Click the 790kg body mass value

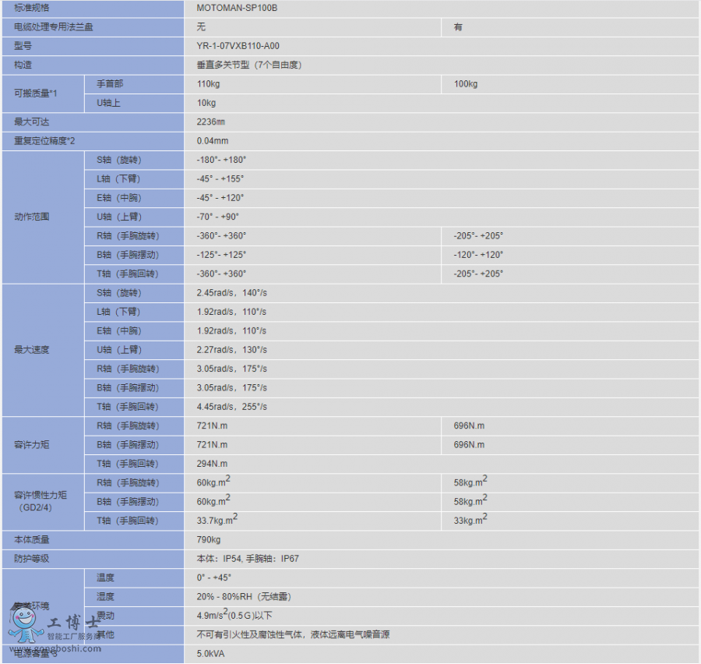click(x=209, y=540)
